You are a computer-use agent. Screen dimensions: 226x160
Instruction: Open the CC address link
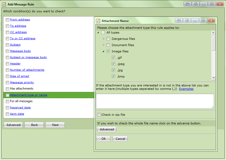coord(18,32)
